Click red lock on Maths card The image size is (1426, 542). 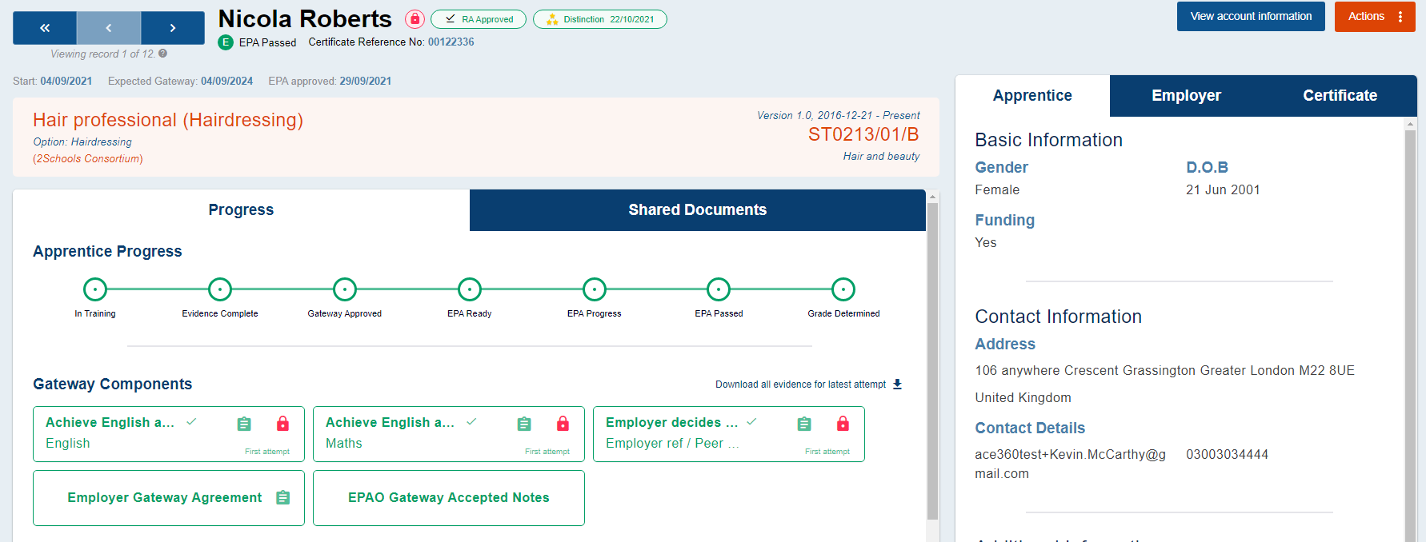click(x=563, y=424)
